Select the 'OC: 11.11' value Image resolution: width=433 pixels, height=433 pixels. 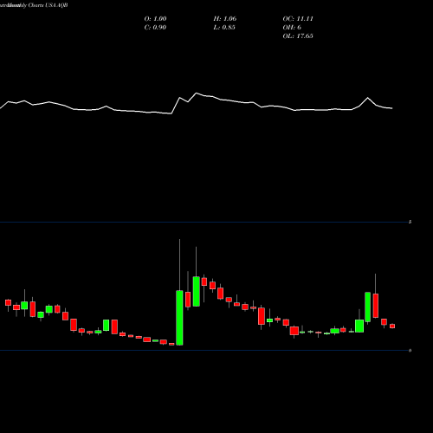coord(298,19)
